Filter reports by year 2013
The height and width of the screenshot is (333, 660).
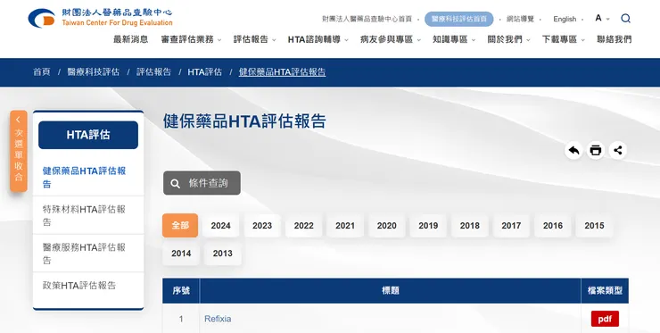coord(223,254)
